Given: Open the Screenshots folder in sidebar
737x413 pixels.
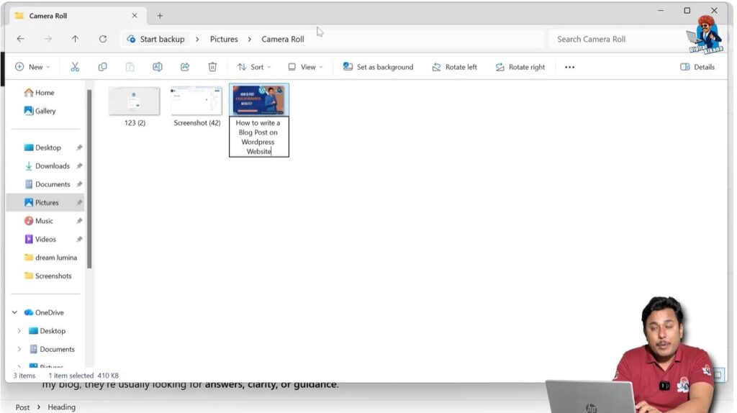Looking at the screenshot, I should 48,276.
